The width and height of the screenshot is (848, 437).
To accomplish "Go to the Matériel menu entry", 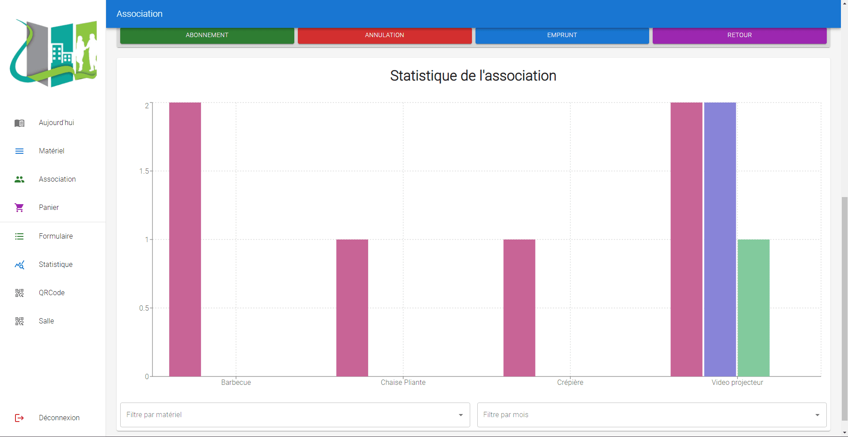I will (x=52, y=151).
